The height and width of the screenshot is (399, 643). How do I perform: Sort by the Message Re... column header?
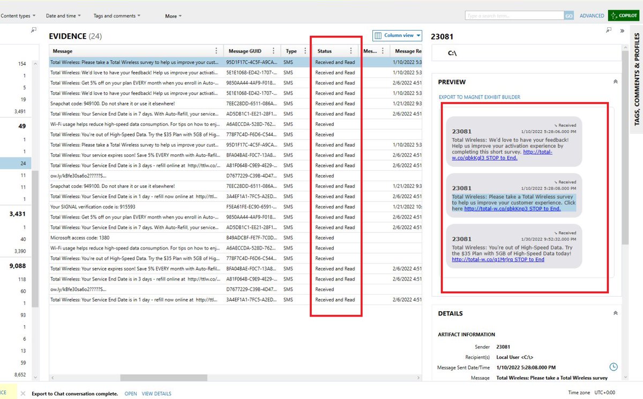[408, 51]
